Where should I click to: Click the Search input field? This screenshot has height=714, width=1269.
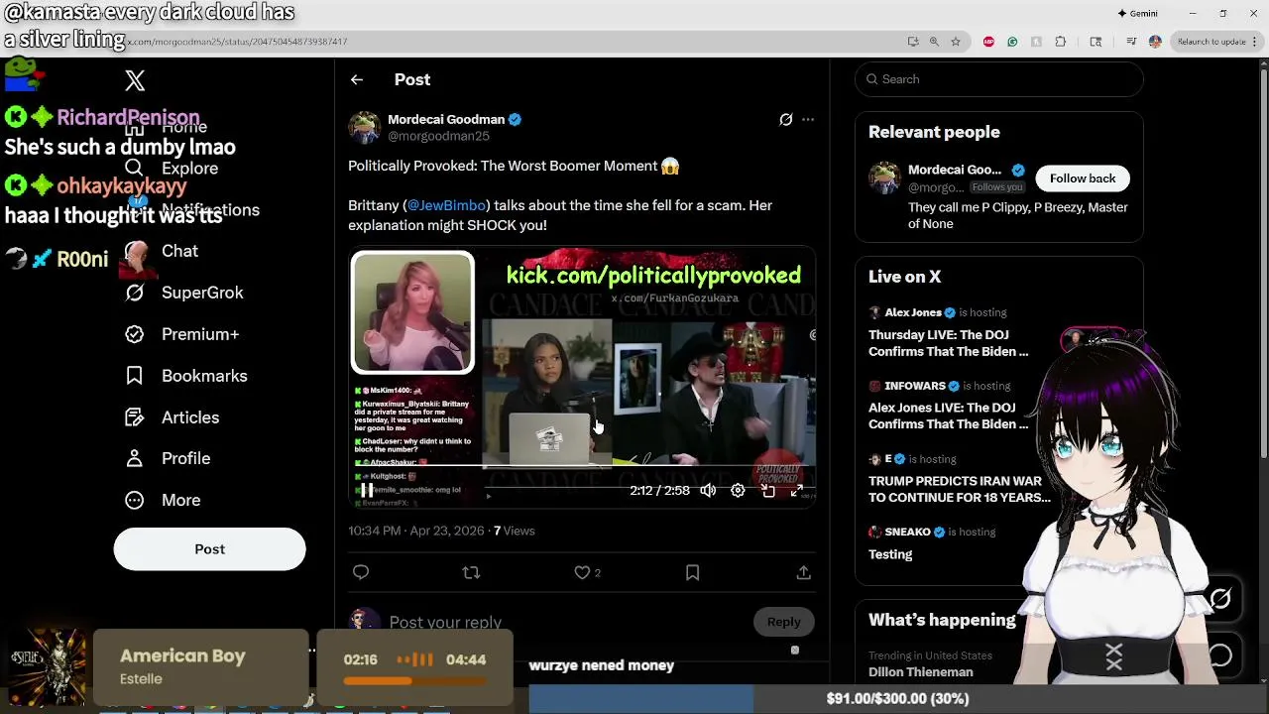(999, 79)
